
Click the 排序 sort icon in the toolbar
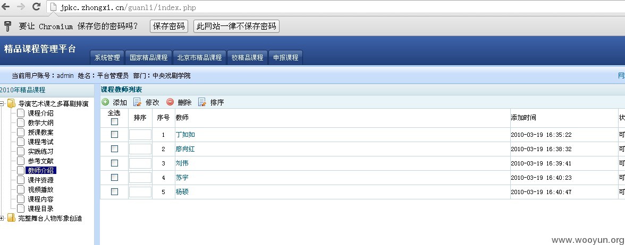(202, 102)
